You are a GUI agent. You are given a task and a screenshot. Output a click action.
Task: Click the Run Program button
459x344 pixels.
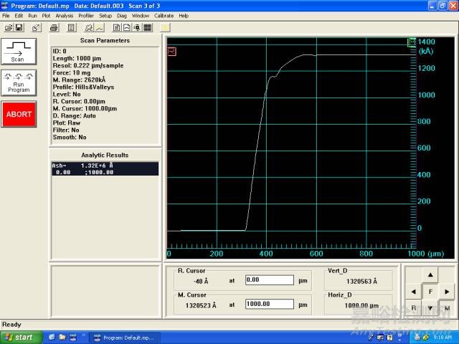click(19, 82)
